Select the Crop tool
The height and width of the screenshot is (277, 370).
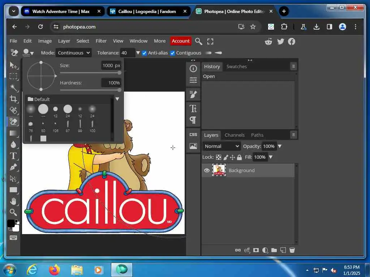(13, 99)
